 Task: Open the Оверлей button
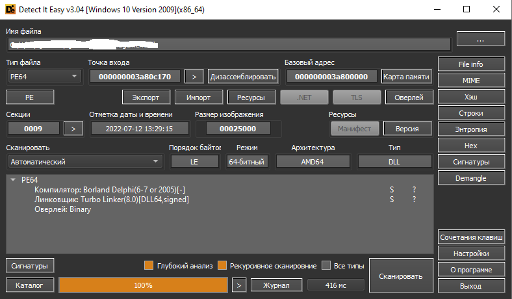[409, 97]
